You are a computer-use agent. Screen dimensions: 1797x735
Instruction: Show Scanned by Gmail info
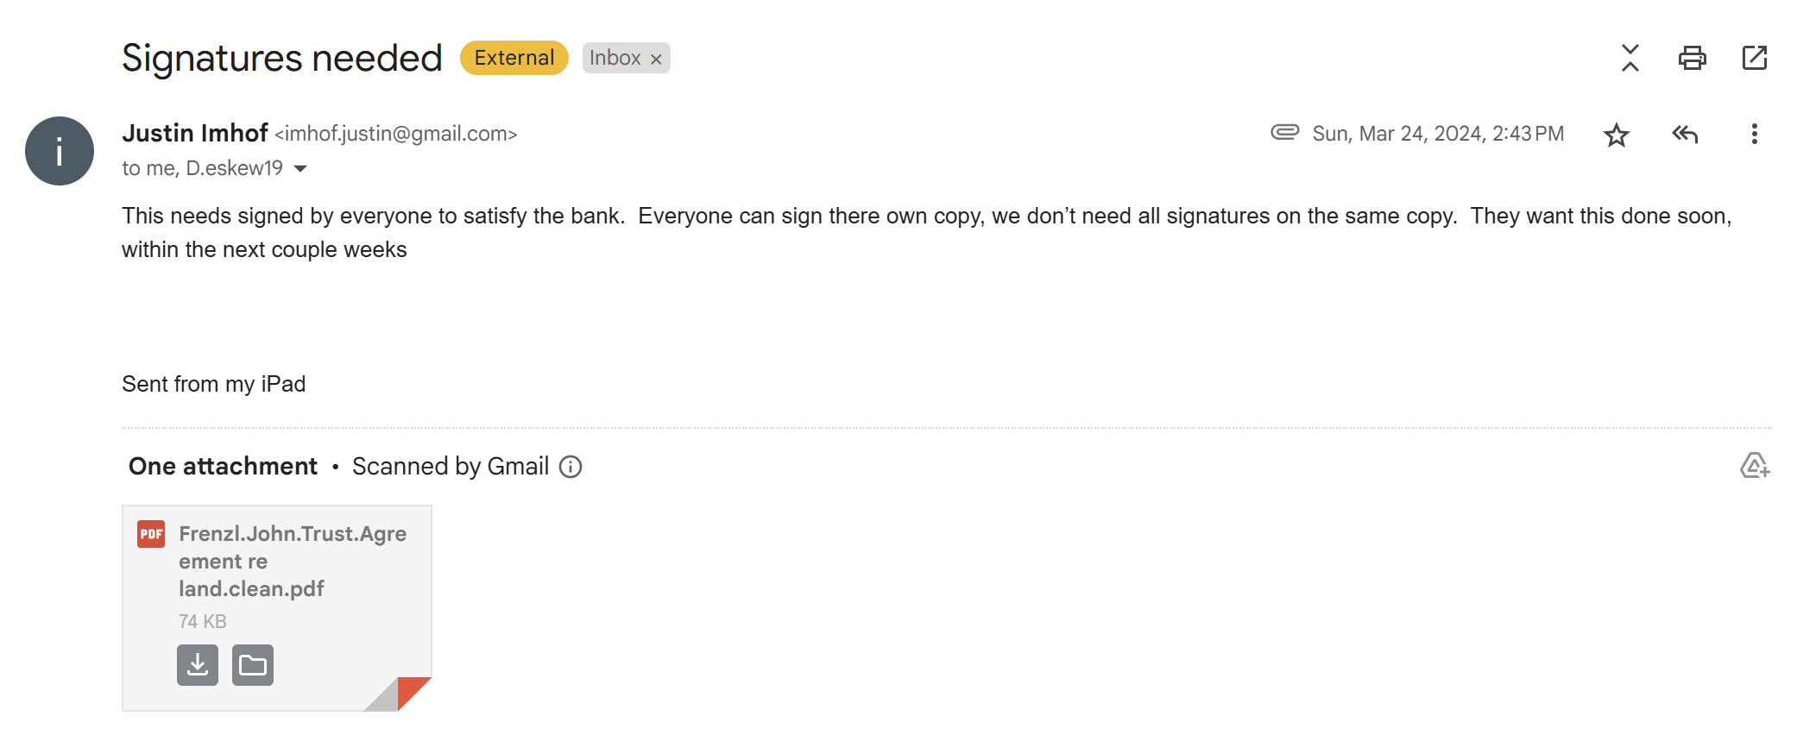[571, 467]
